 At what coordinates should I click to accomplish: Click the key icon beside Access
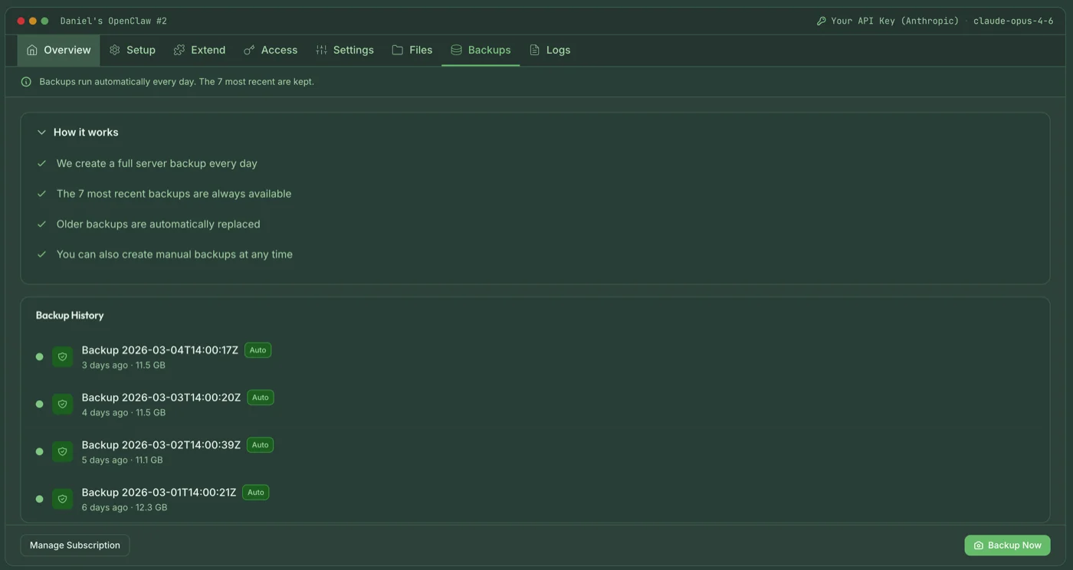click(249, 51)
